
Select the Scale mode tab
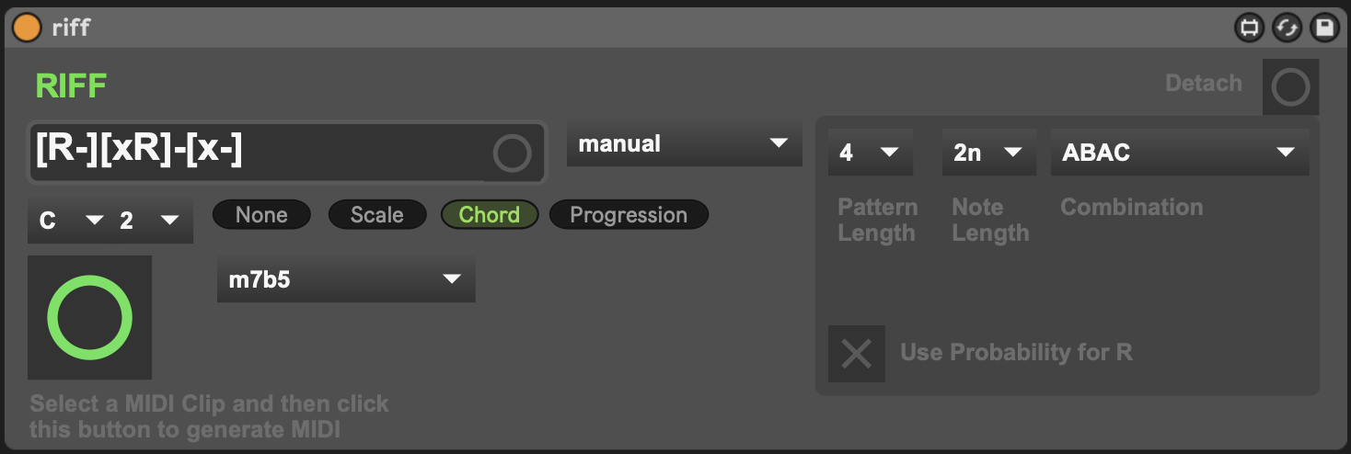pyautogui.click(x=377, y=215)
